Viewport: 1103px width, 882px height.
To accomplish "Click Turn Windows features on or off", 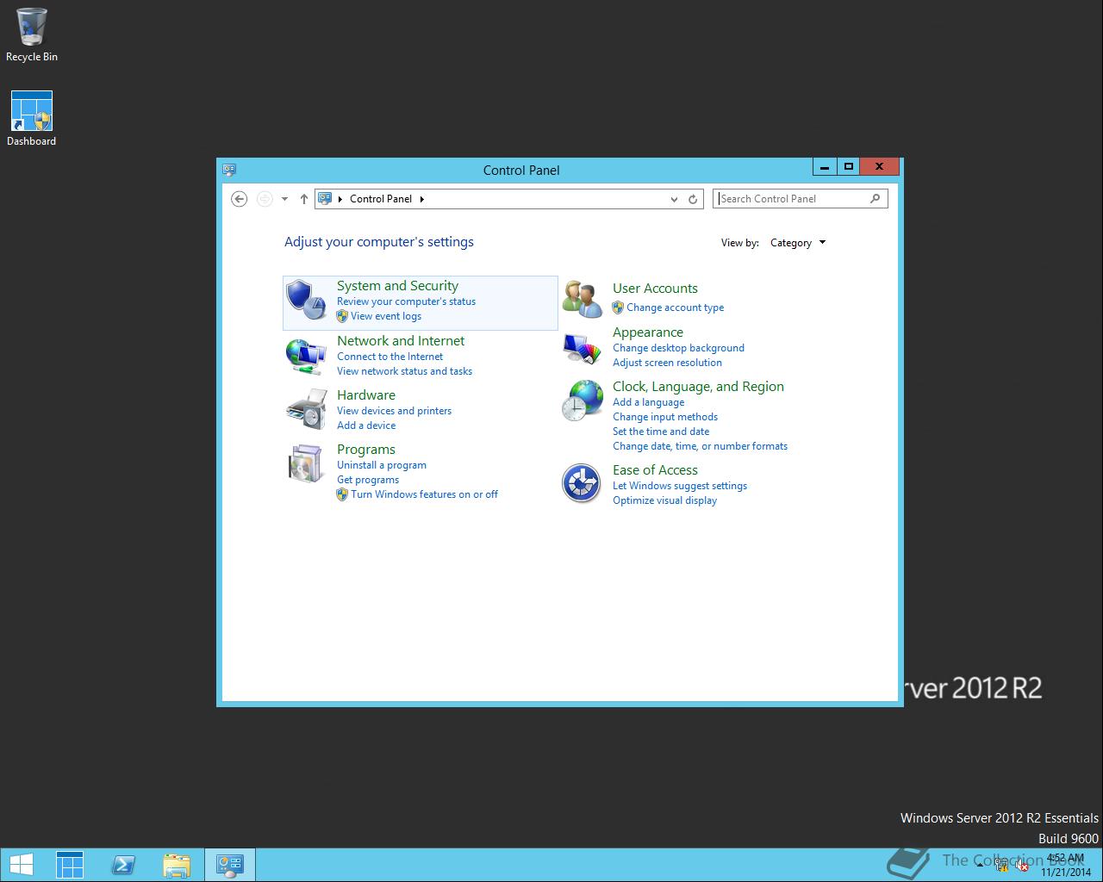I will [x=424, y=494].
